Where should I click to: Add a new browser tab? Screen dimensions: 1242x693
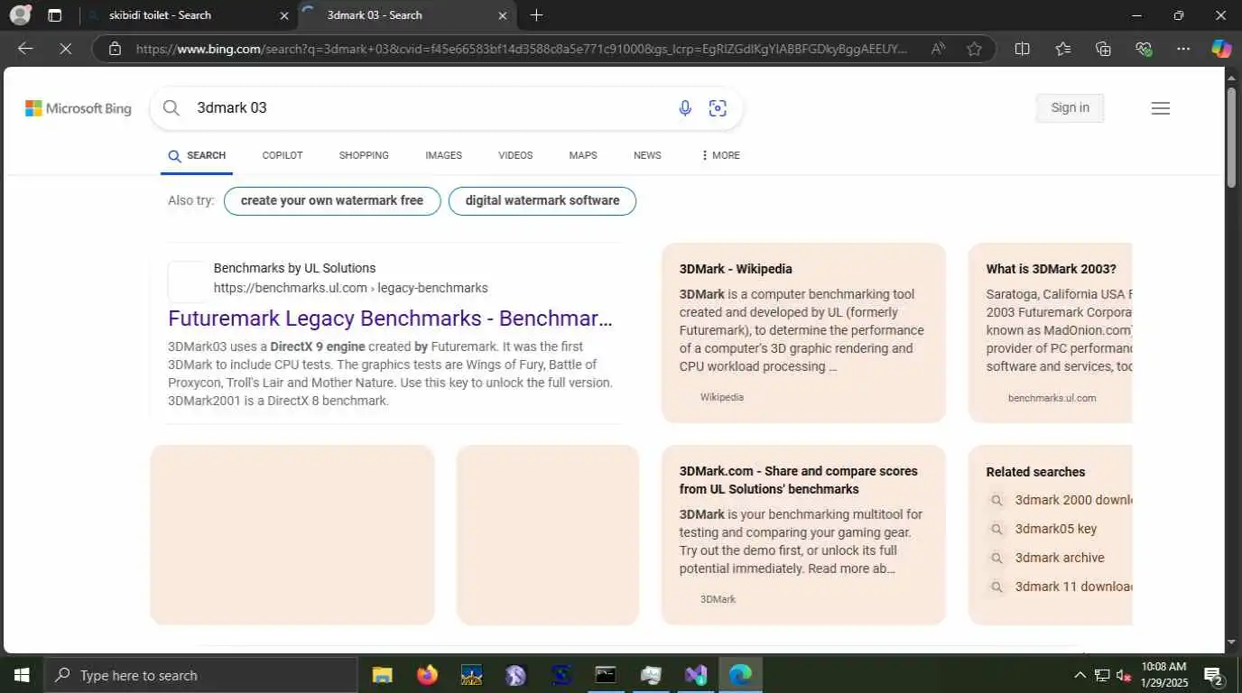pos(536,15)
